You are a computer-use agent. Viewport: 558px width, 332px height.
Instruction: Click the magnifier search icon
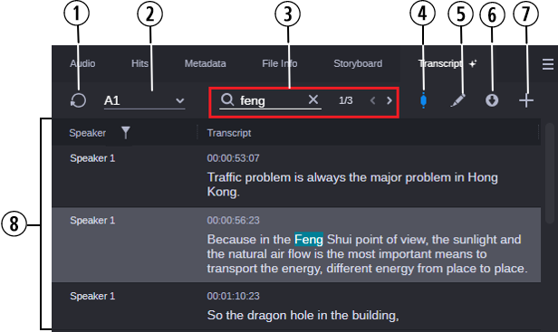click(x=227, y=100)
